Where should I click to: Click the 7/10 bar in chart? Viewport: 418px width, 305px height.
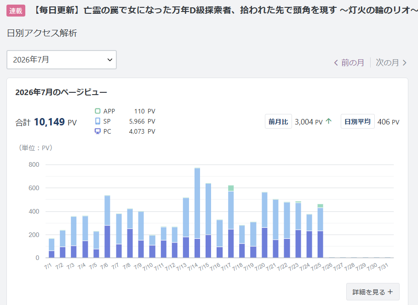[152, 246]
